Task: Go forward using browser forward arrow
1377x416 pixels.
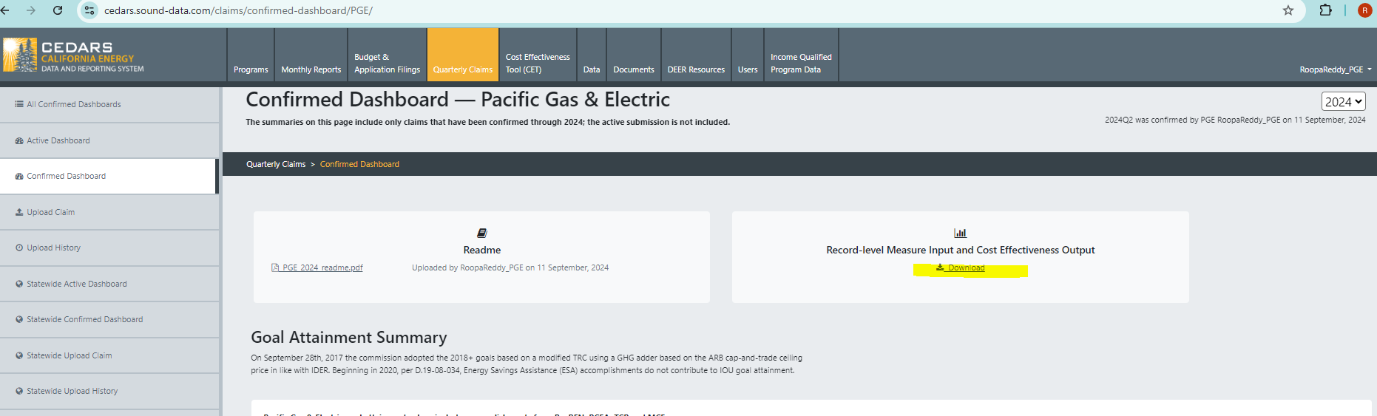Action: click(30, 10)
